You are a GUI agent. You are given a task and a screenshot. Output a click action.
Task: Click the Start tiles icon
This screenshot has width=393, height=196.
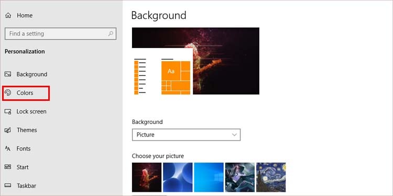coord(8,167)
